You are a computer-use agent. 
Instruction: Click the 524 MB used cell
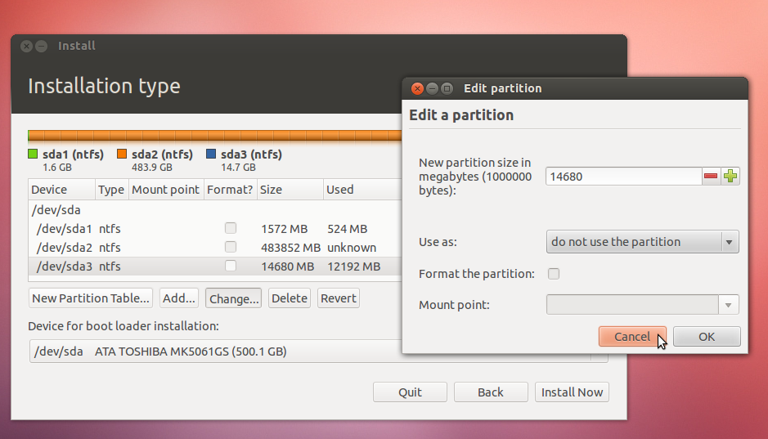tap(348, 229)
